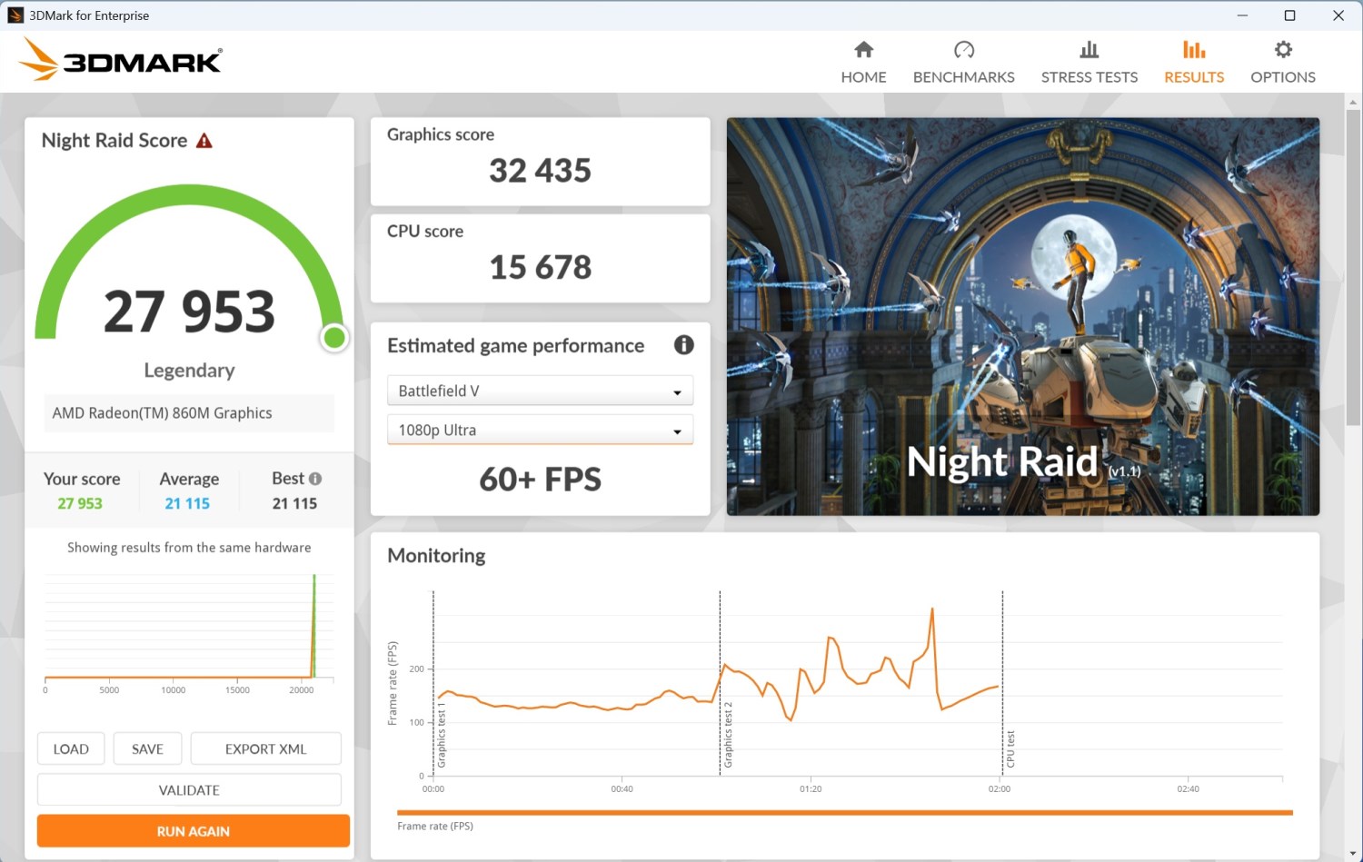Expand the Battlefield V game dropdown
The image size is (1363, 862).
540,391
